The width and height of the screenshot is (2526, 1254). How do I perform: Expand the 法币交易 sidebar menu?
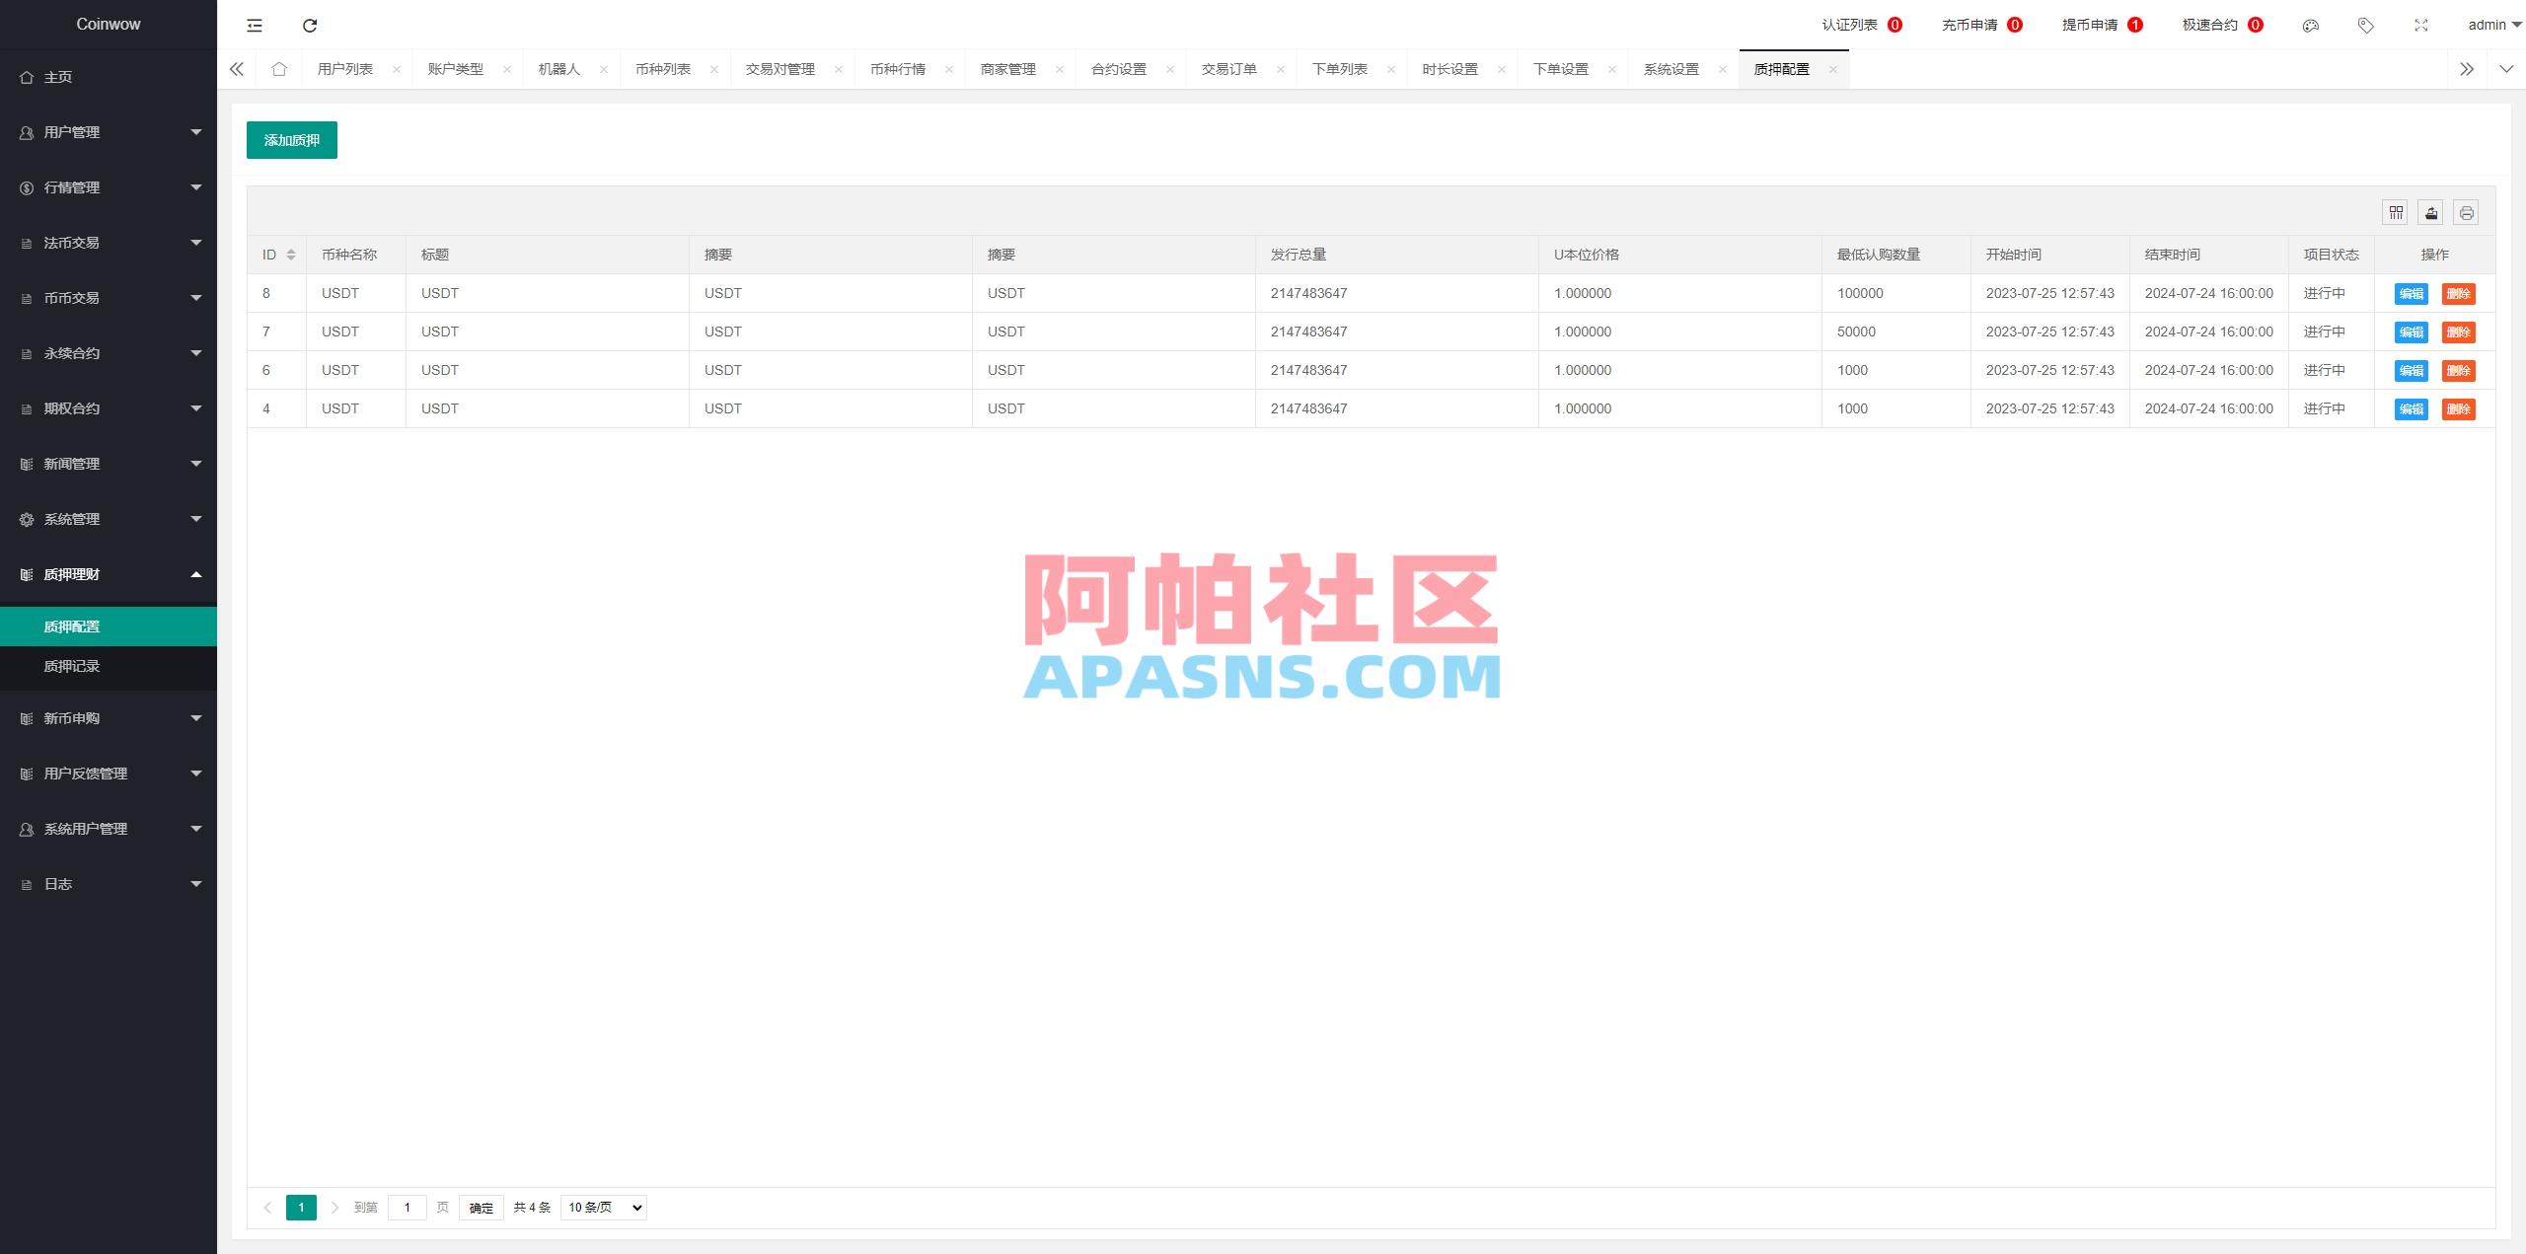(x=109, y=243)
